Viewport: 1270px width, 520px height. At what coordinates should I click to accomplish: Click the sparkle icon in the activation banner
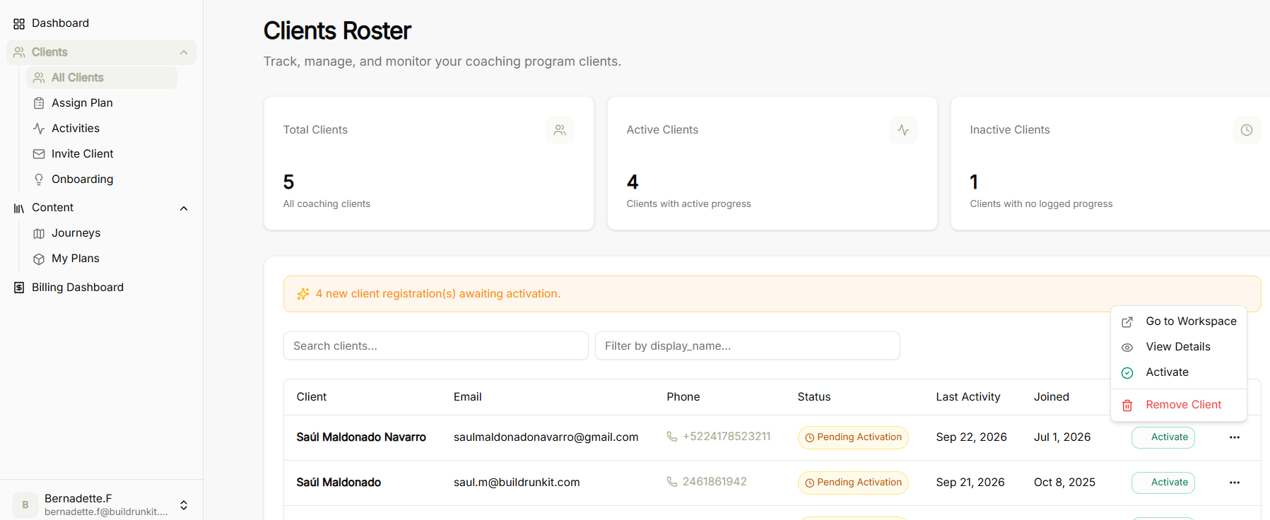click(303, 294)
